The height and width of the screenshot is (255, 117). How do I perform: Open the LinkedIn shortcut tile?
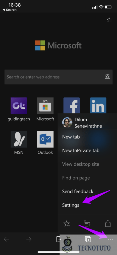[x=98, y=105]
